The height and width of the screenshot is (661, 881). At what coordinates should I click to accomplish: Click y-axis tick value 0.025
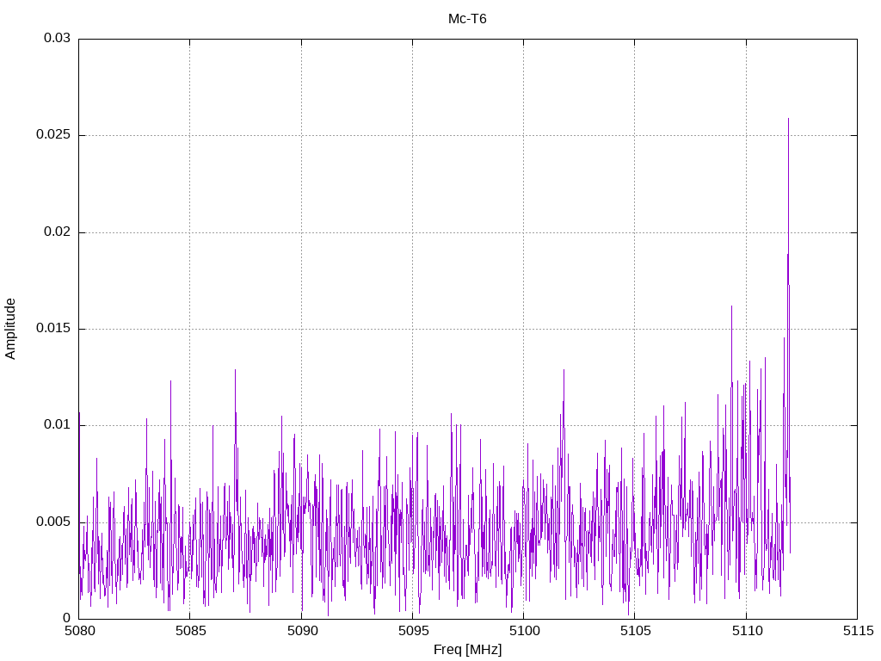tap(53, 135)
